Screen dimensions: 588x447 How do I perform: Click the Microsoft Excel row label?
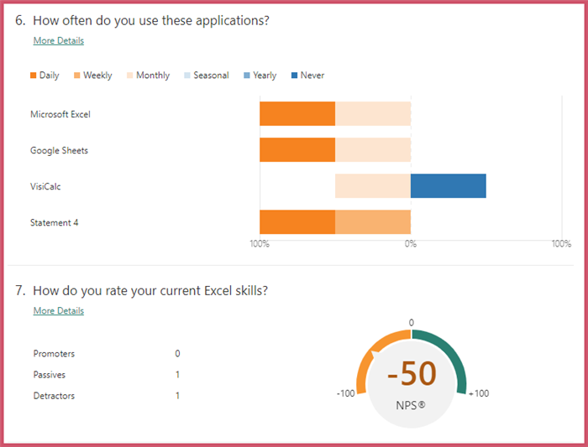60,114
